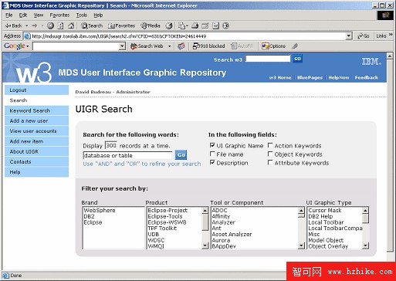The image size is (396, 281).
Task: Click the Search w3 input field
Action: point(268,59)
